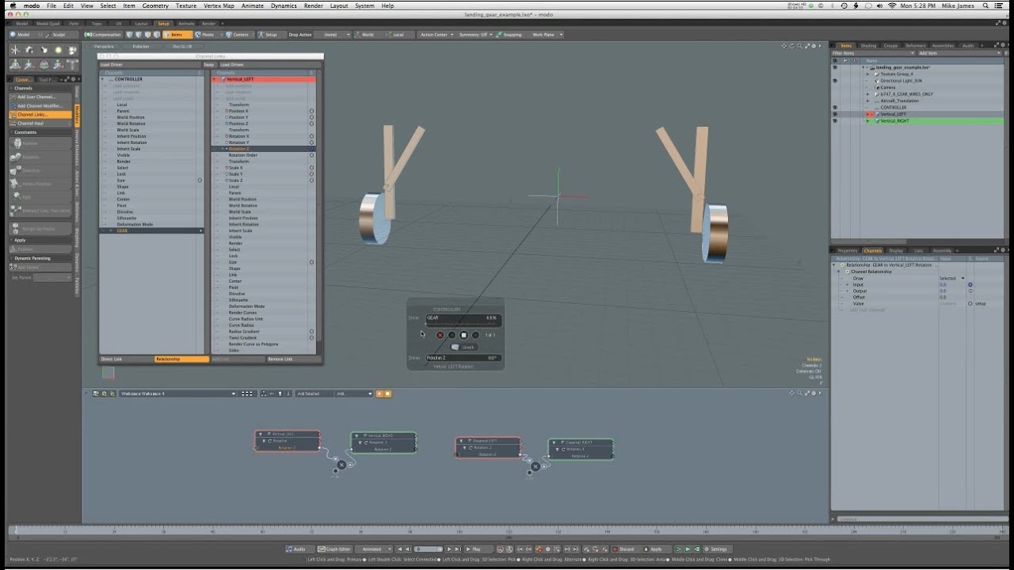This screenshot has width=1014, height=570.
Task: Click the first star-shaped tool grid icon
Action: [x=15, y=50]
